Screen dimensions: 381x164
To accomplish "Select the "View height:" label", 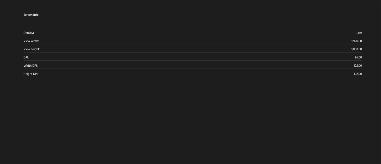I will pos(31,49).
